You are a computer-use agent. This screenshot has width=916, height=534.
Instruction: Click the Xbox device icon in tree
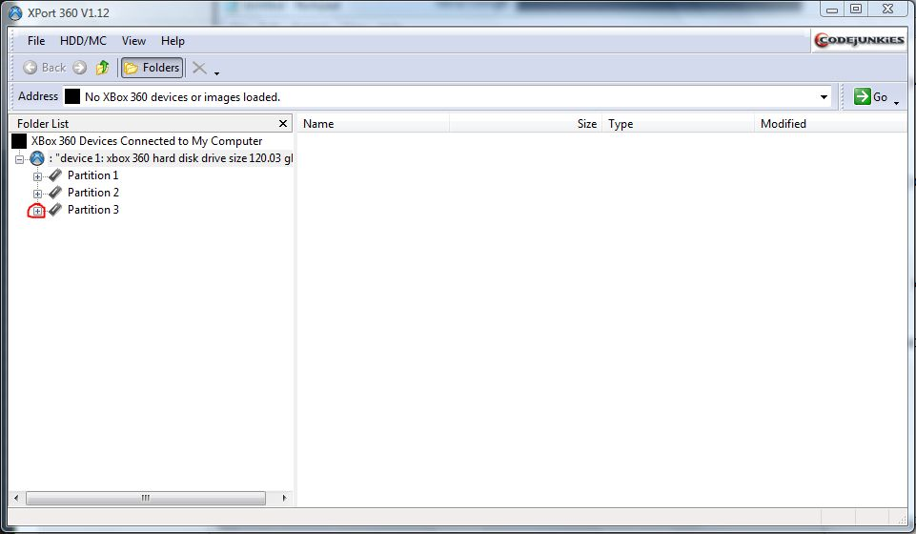tap(37, 158)
